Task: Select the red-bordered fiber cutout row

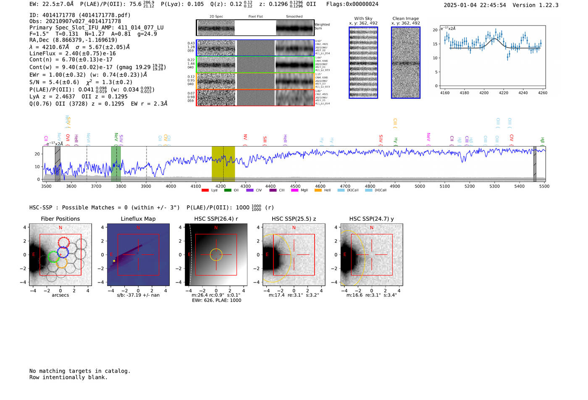Action: coord(255,97)
